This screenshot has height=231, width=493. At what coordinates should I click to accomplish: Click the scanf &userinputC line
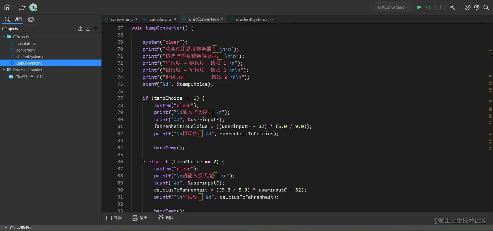point(189,183)
